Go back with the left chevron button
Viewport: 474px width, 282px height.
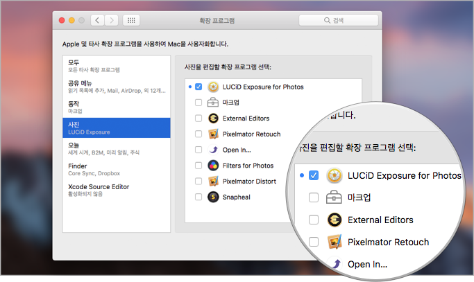click(97, 20)
